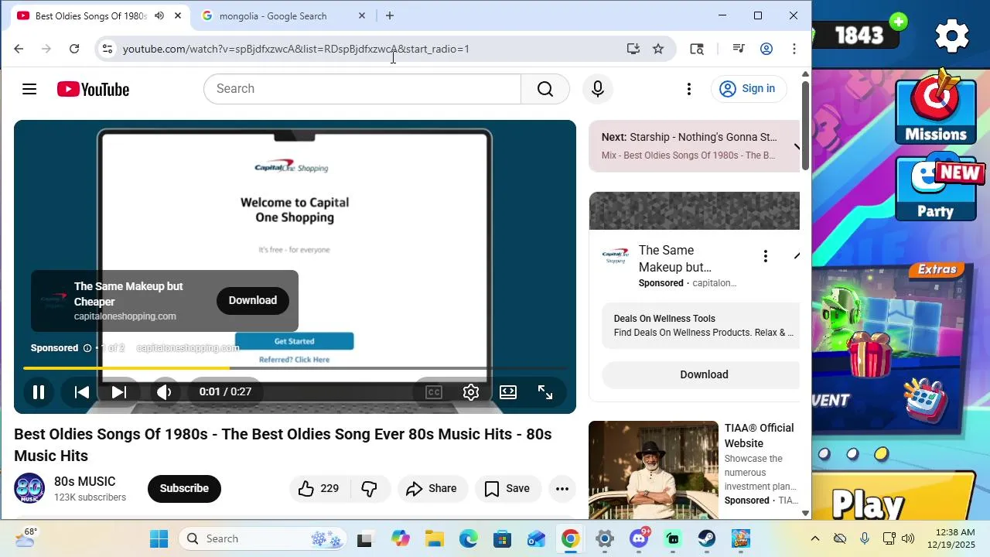
Task: Skip to next video in player
Action: pyautogui.click(x=118, y=392)
